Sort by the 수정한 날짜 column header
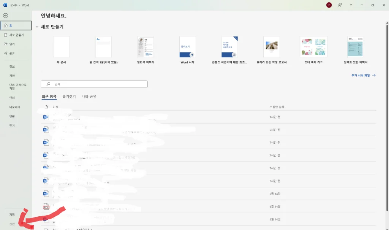The width and height of the screenshot is (389, 230). click(x=277, y=107)
